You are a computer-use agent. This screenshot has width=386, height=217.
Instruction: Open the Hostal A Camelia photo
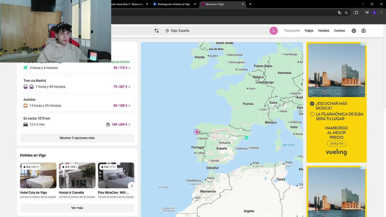[x=77, y=175]
